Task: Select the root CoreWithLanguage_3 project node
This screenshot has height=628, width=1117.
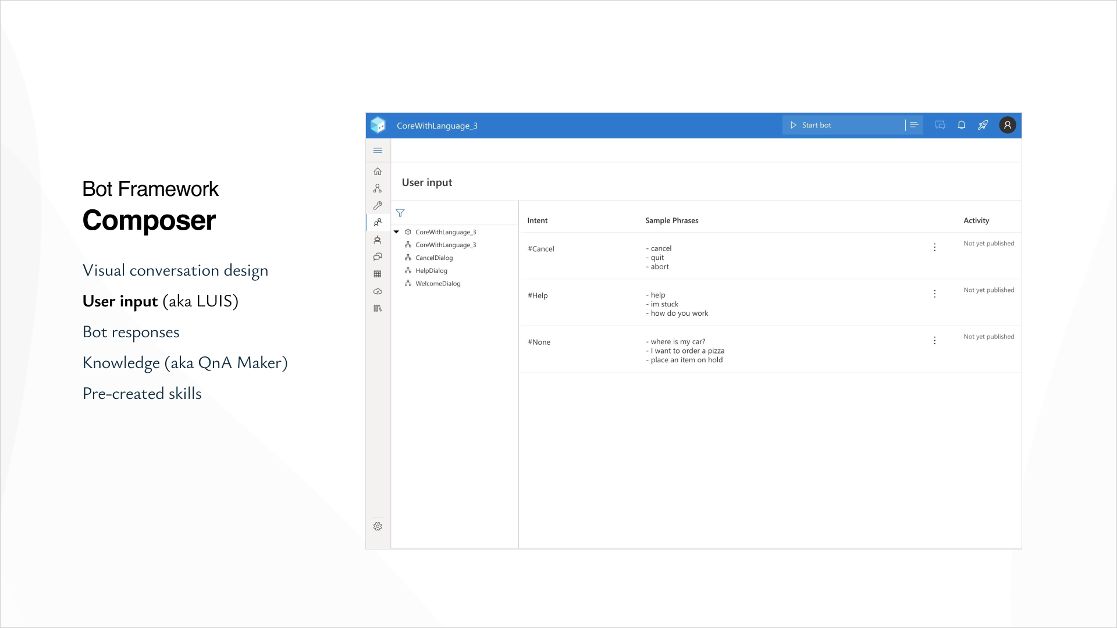Action: (446, 232)
